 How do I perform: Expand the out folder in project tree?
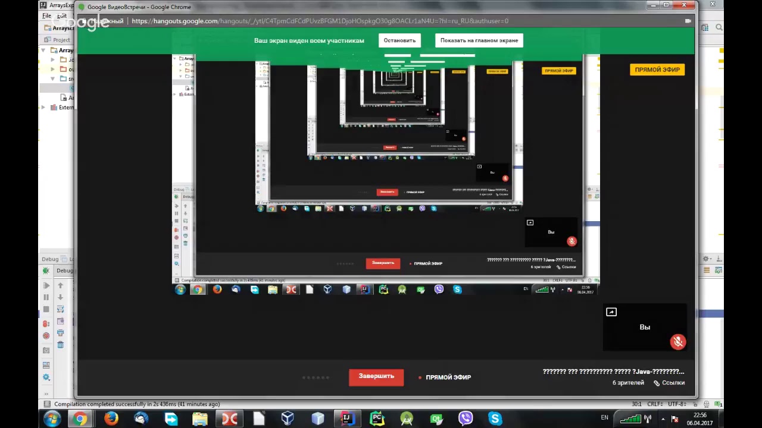pyautogui.click(x=52, y=70)
